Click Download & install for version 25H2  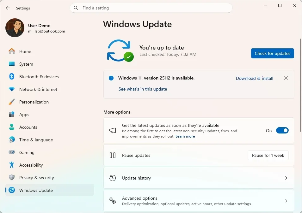[x=254, y=78]
